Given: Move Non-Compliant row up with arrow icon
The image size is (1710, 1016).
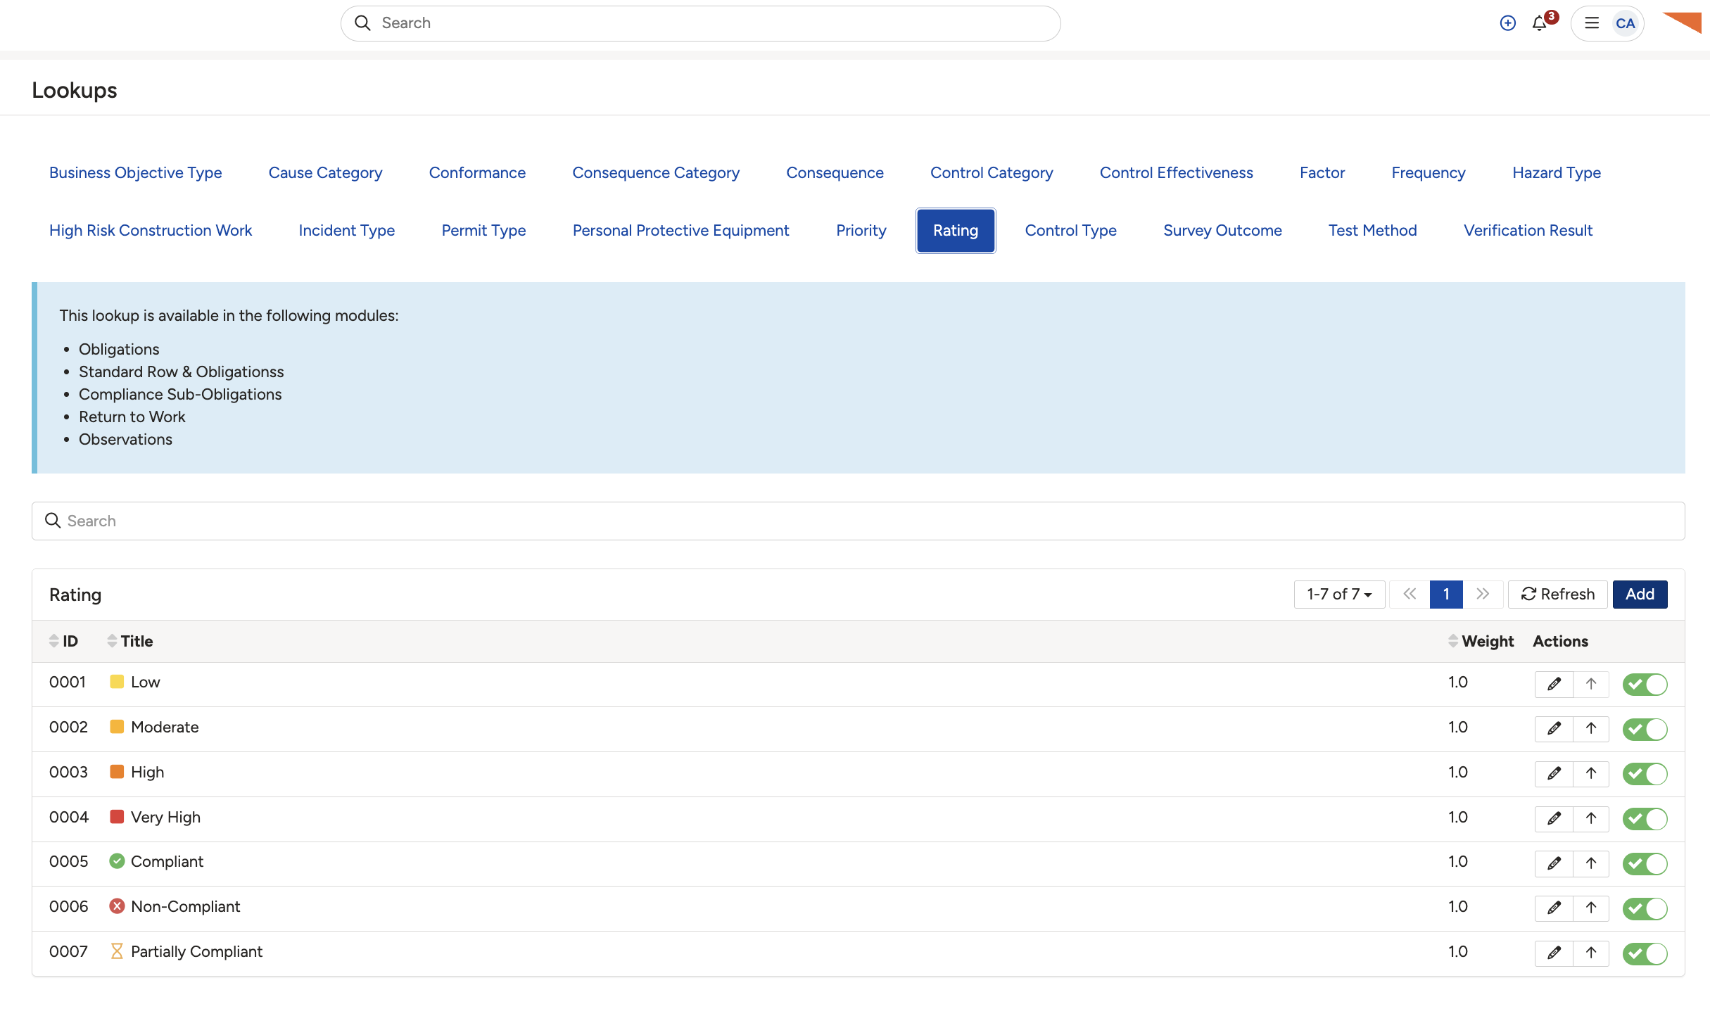Looking at the screenshot, I should (1591, 908).
